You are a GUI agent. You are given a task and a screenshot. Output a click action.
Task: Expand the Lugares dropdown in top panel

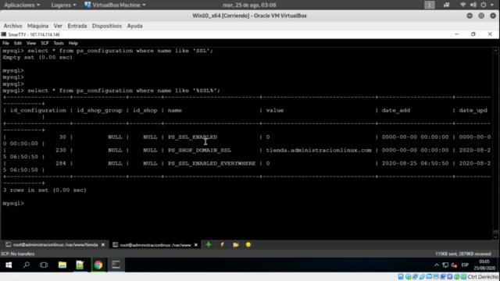tap(63, 5)
